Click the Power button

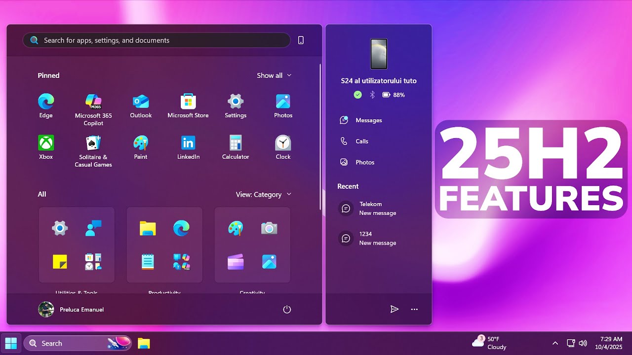pos(287,310)
